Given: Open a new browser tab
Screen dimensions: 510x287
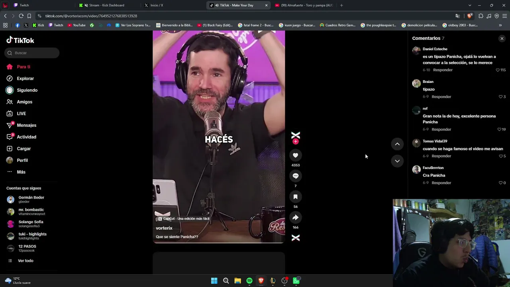Looking at the screenshot, I should point(341,5).
